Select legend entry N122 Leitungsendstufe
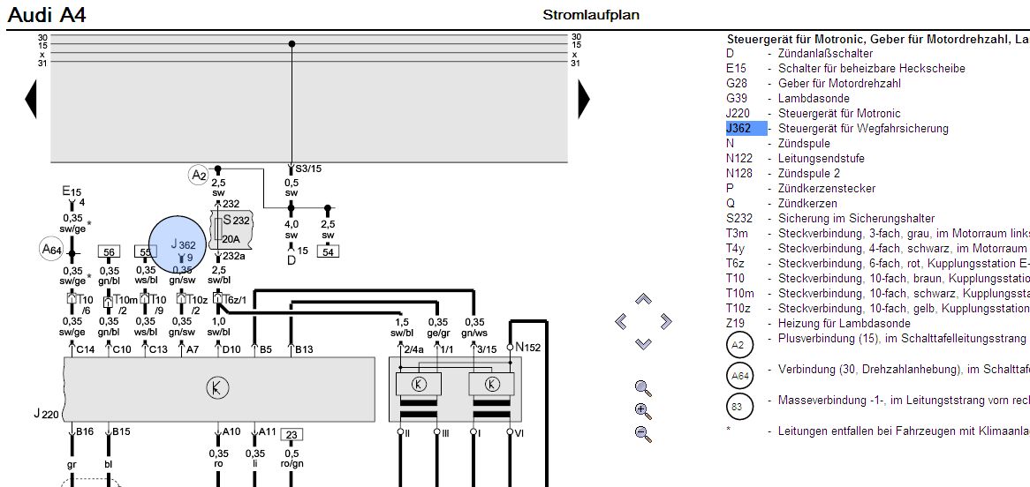1030x487 pixels. click(x=795, y=159)
